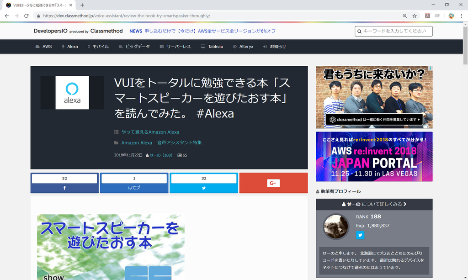Click the author's Exp. 1,880,837 text
This screenshot has height=280, width=468.
pyautogui.click(x=372, y=226)
